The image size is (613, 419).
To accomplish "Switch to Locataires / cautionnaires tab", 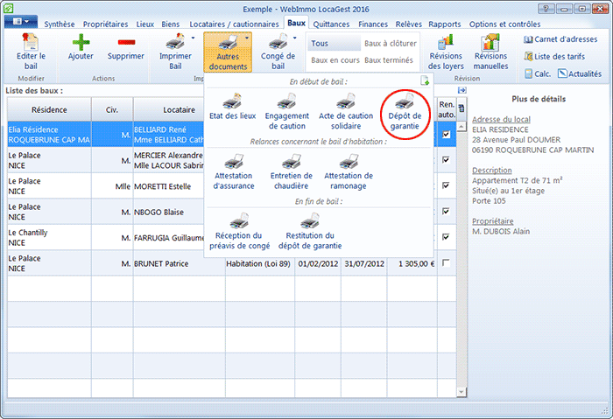I will click(234, 24).
